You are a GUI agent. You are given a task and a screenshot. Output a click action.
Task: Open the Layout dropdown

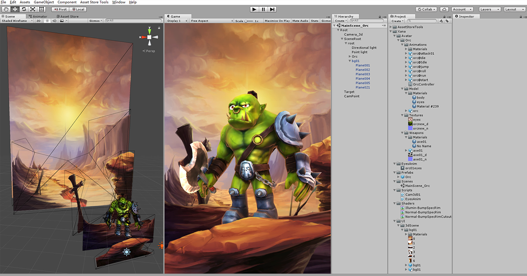(514, 9)
